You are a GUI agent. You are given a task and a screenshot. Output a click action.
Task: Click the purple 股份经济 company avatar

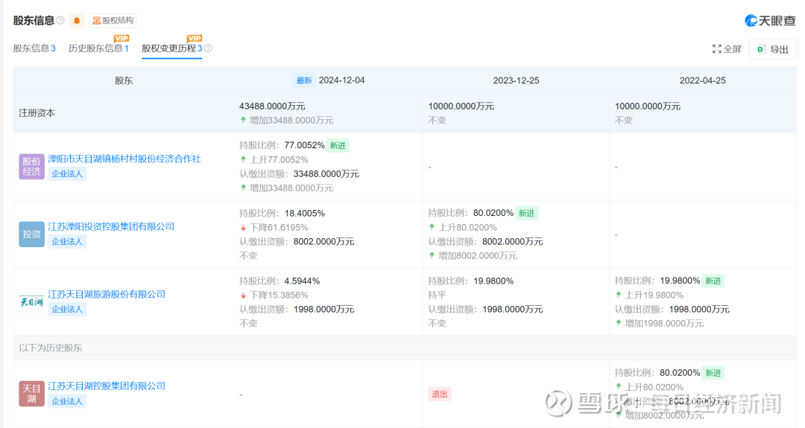point(31,167)
